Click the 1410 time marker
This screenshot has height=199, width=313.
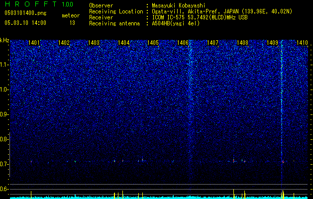302,43
